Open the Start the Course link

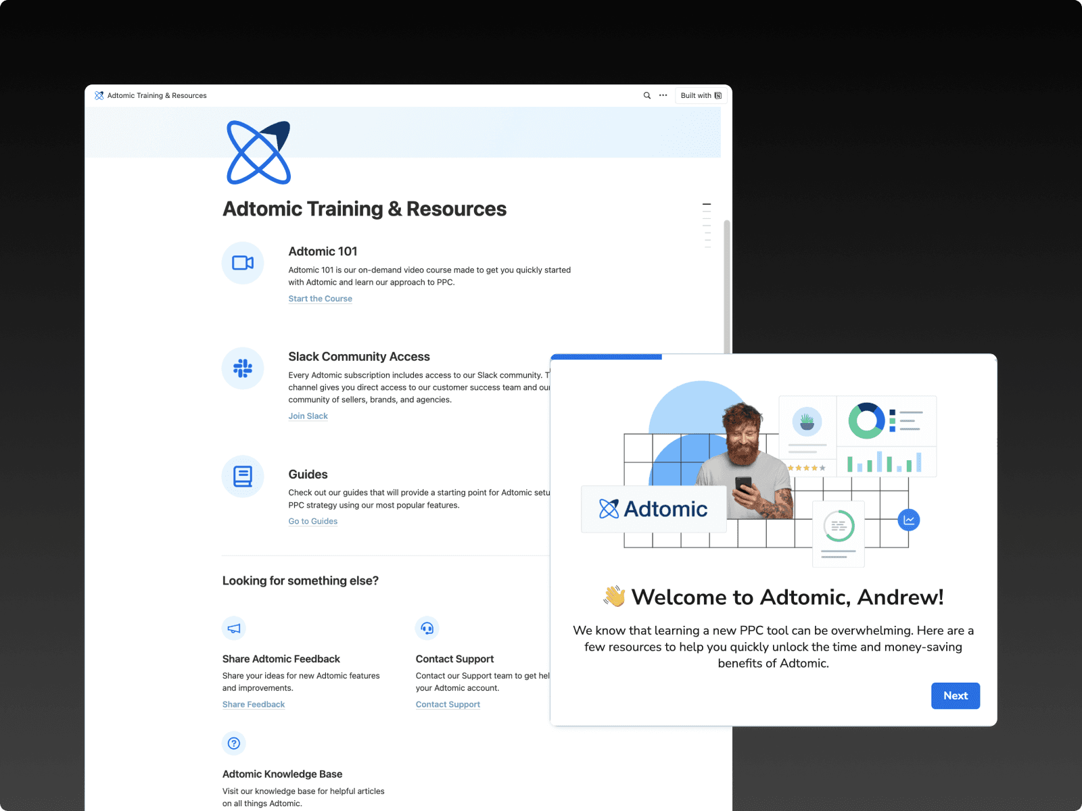[x=321, y=299]
